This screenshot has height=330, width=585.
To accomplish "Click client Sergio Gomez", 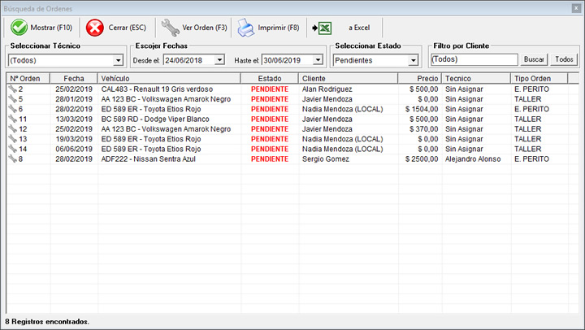I will click(x=326, y=159).
